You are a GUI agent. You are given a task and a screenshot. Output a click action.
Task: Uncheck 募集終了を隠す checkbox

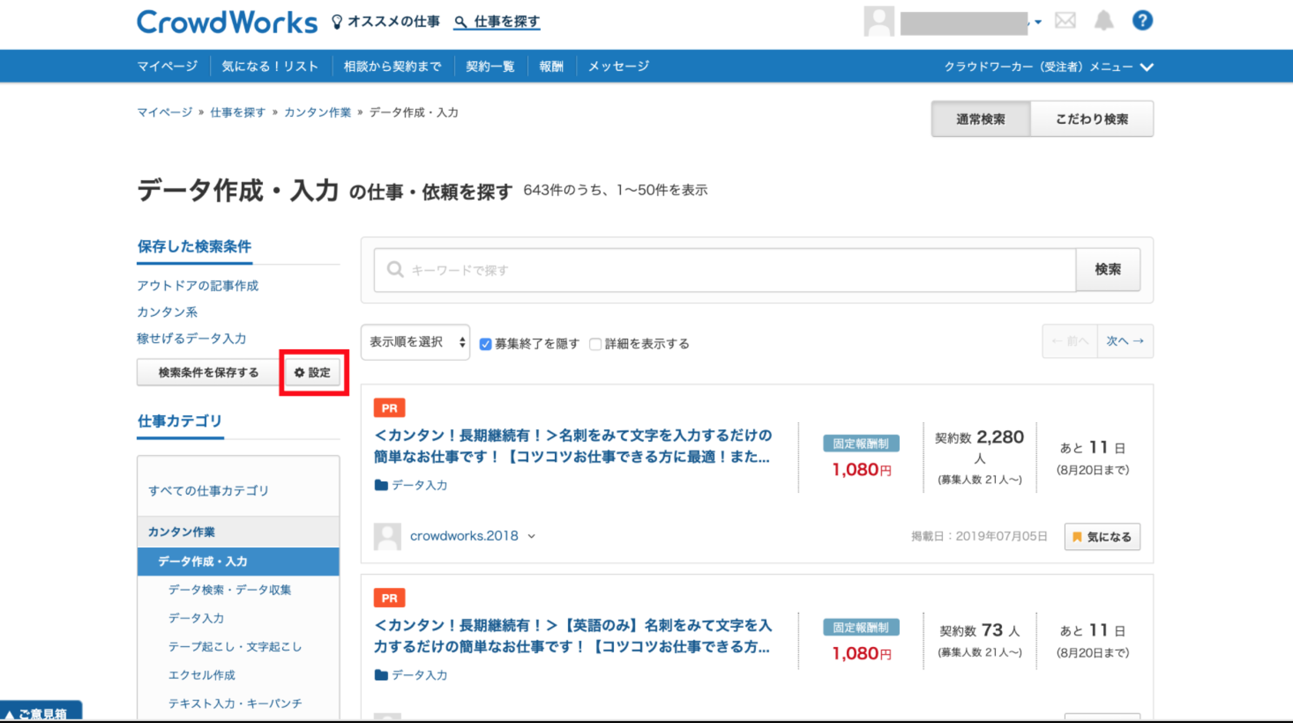pos(485,344)
